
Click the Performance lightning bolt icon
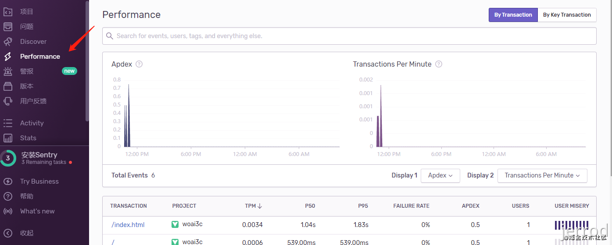pyautogui.click(x=8, y=57)
